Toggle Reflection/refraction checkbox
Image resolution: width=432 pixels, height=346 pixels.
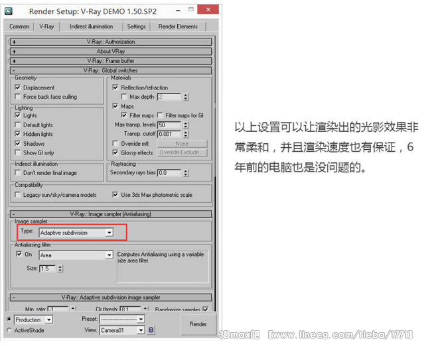pos(115,87)
